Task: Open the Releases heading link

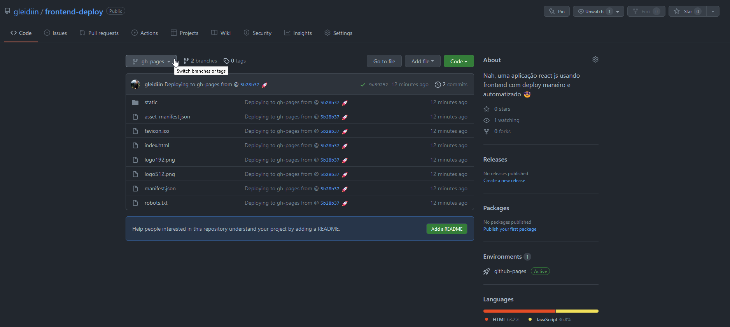Action: (495, 159)
